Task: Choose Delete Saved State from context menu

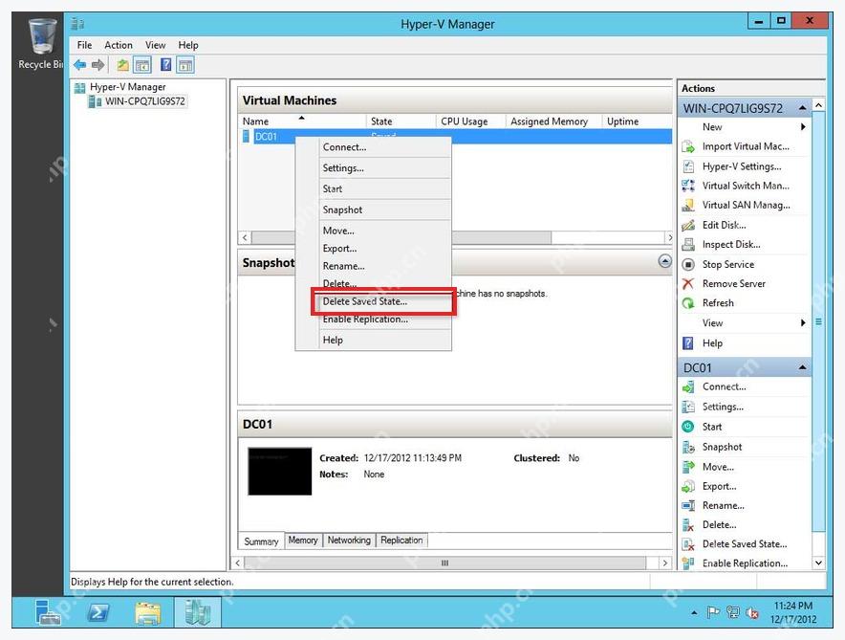Action: [x=384, y=301]
